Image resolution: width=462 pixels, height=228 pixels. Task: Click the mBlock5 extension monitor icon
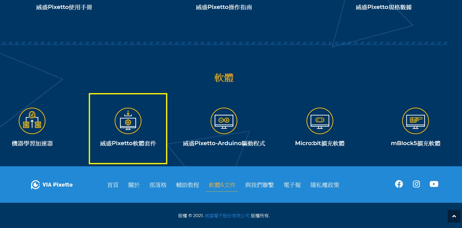[x=416, y=121]
